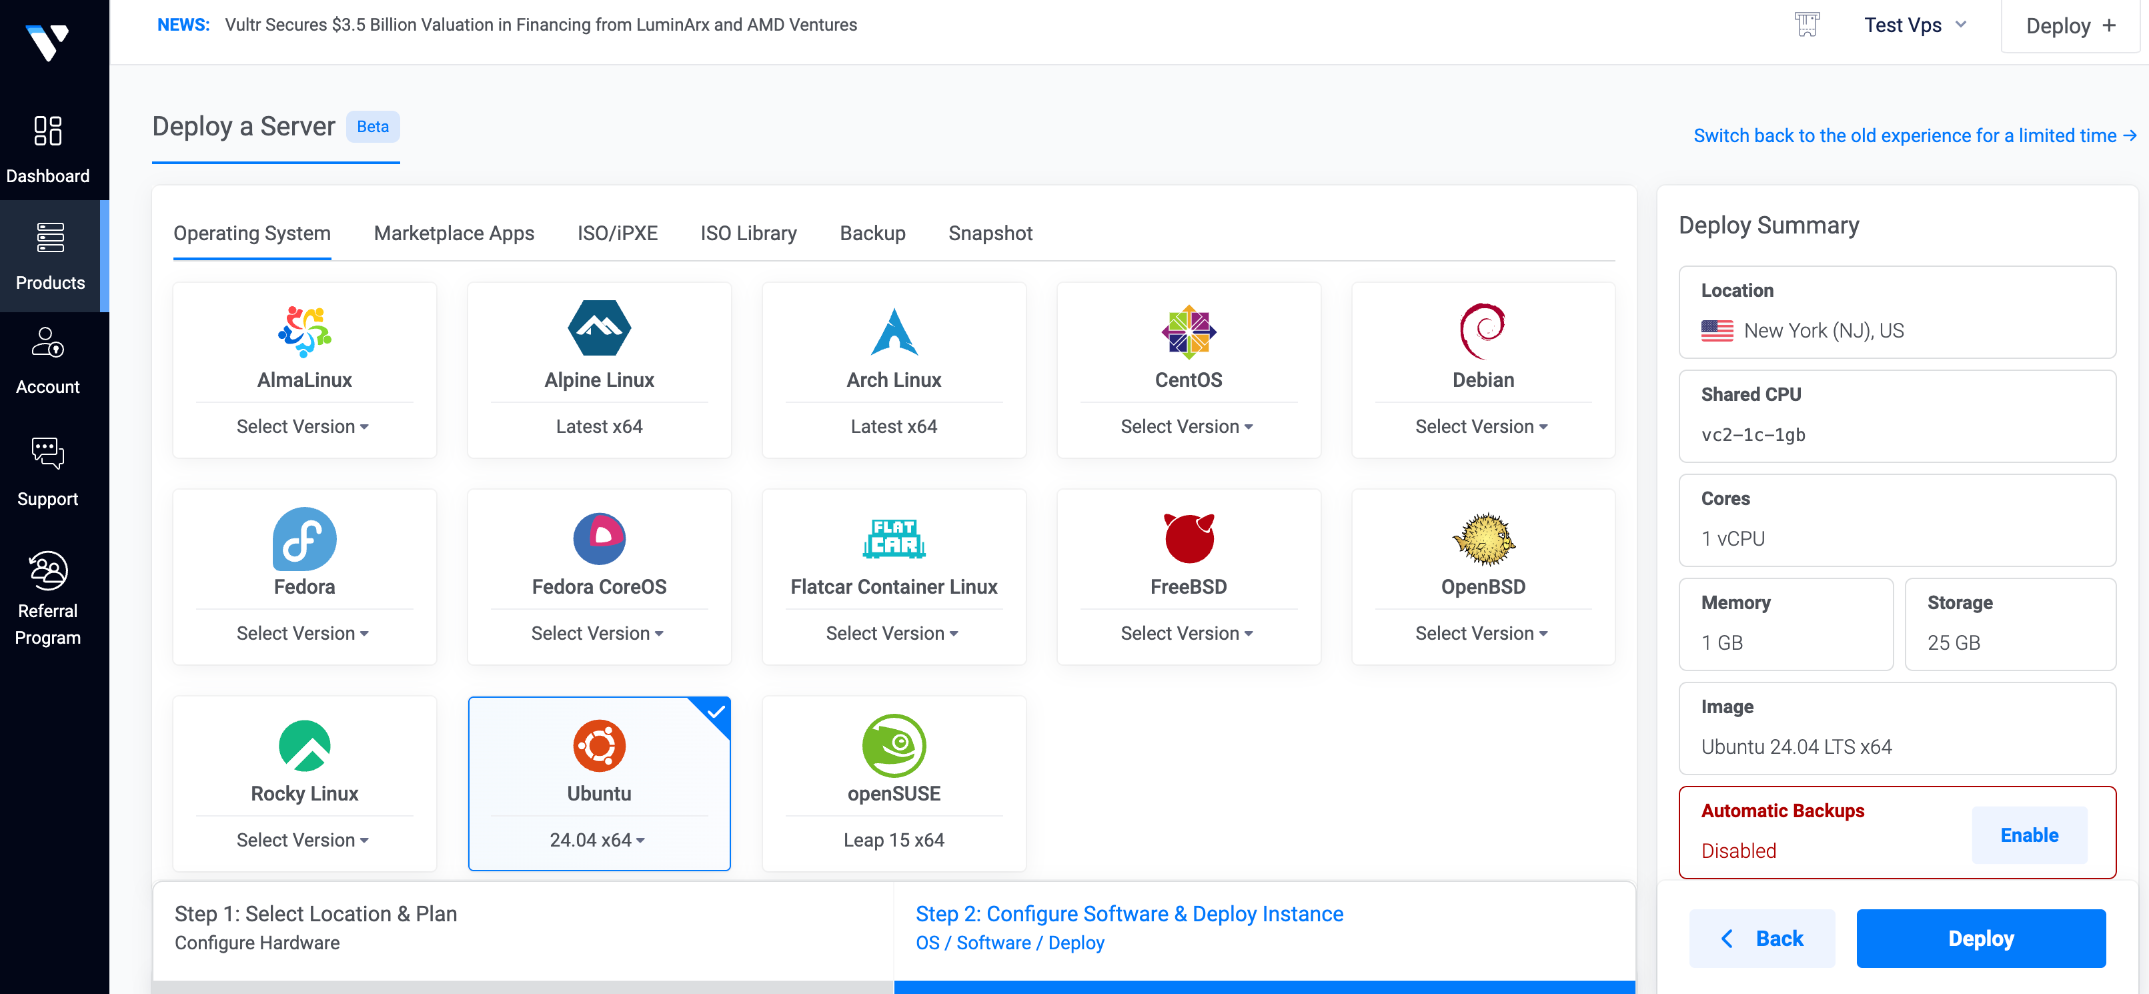The image size is (2149, 994).
Task: Click the Beta badge
Action: click(373, 126)
